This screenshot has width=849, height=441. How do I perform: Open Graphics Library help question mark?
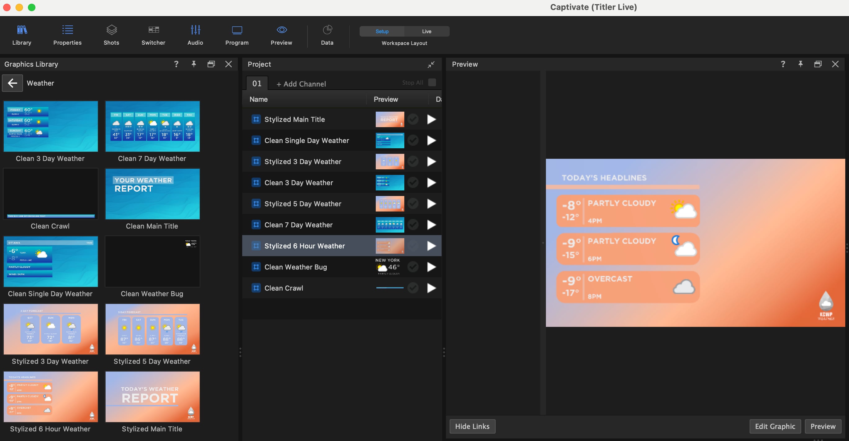coord(176,64)
